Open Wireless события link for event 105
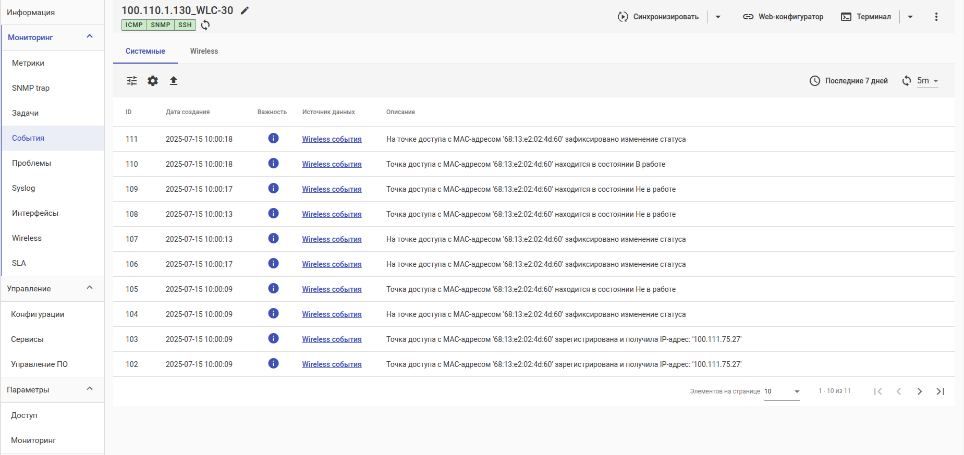 pos(332,289)
